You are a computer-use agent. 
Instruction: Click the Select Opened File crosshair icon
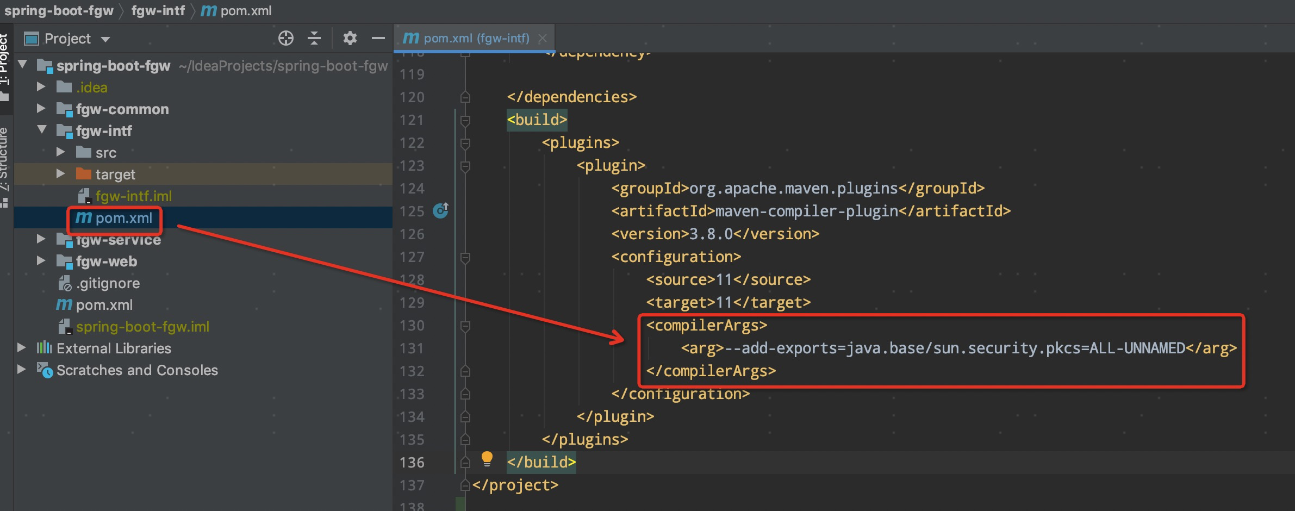[287, 38]
